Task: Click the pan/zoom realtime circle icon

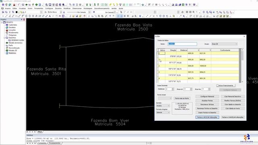Action: point(204,12)
